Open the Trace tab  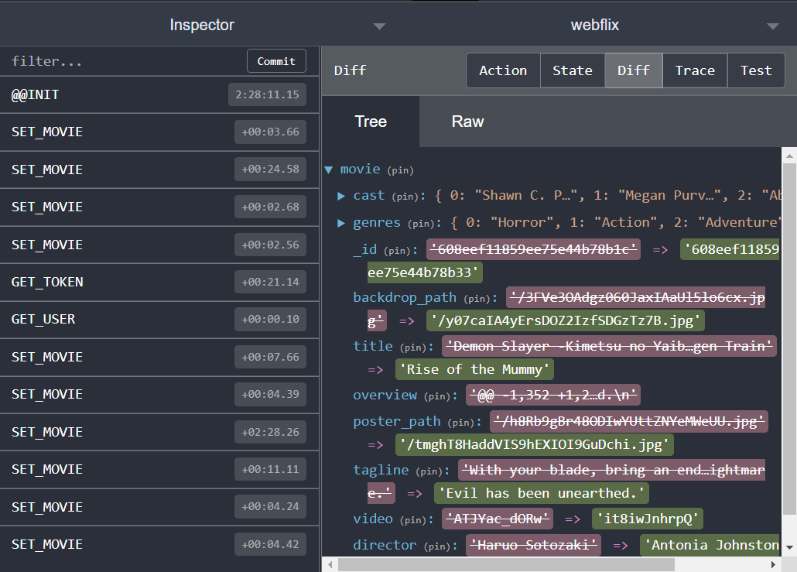694,70
